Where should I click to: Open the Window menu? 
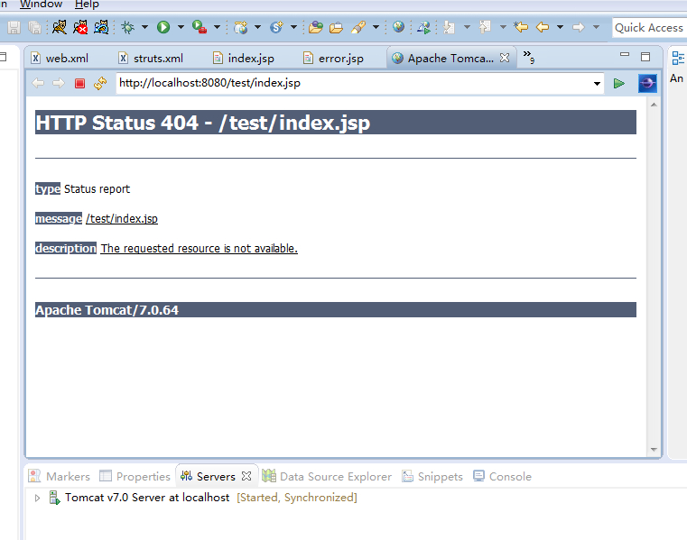[x=41, y=5]
